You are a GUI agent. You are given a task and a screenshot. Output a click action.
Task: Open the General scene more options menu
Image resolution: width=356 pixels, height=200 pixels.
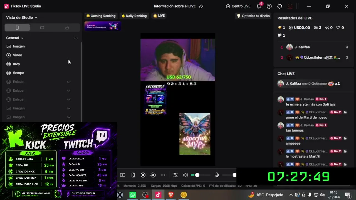(x=76, y=38)
